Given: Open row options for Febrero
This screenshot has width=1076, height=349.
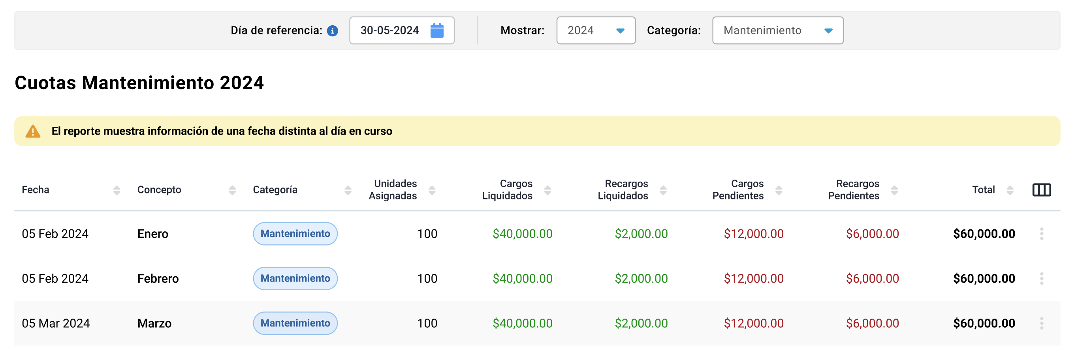Looking at the screenshot, I should pos(1041,278).
